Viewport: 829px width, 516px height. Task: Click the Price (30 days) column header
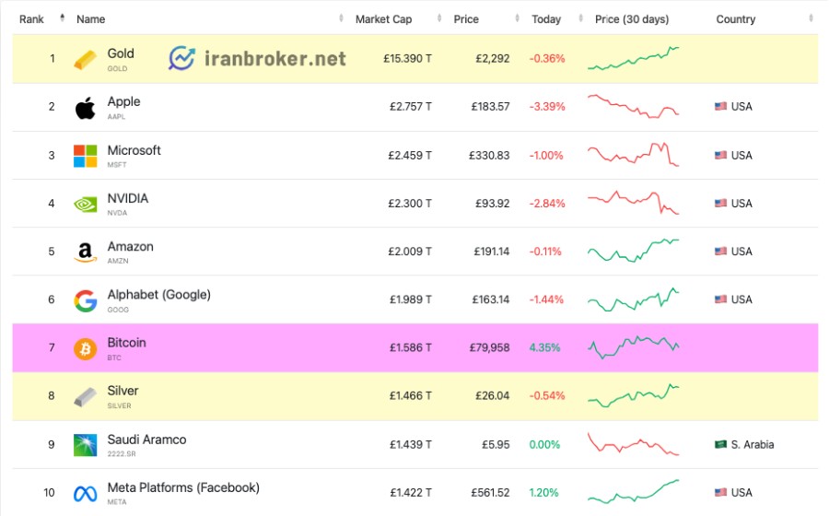pyautogui.click(x=632, y=19)
